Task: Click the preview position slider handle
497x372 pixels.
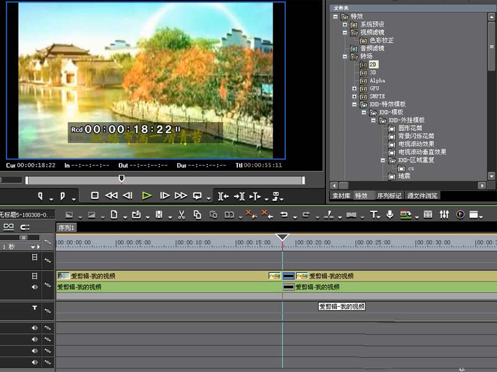Action: [x=121, y=179]
